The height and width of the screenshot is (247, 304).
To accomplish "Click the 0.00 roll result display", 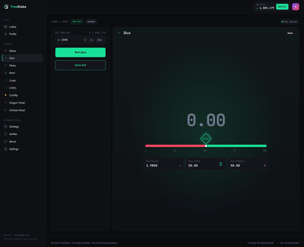I will [206, 120].
